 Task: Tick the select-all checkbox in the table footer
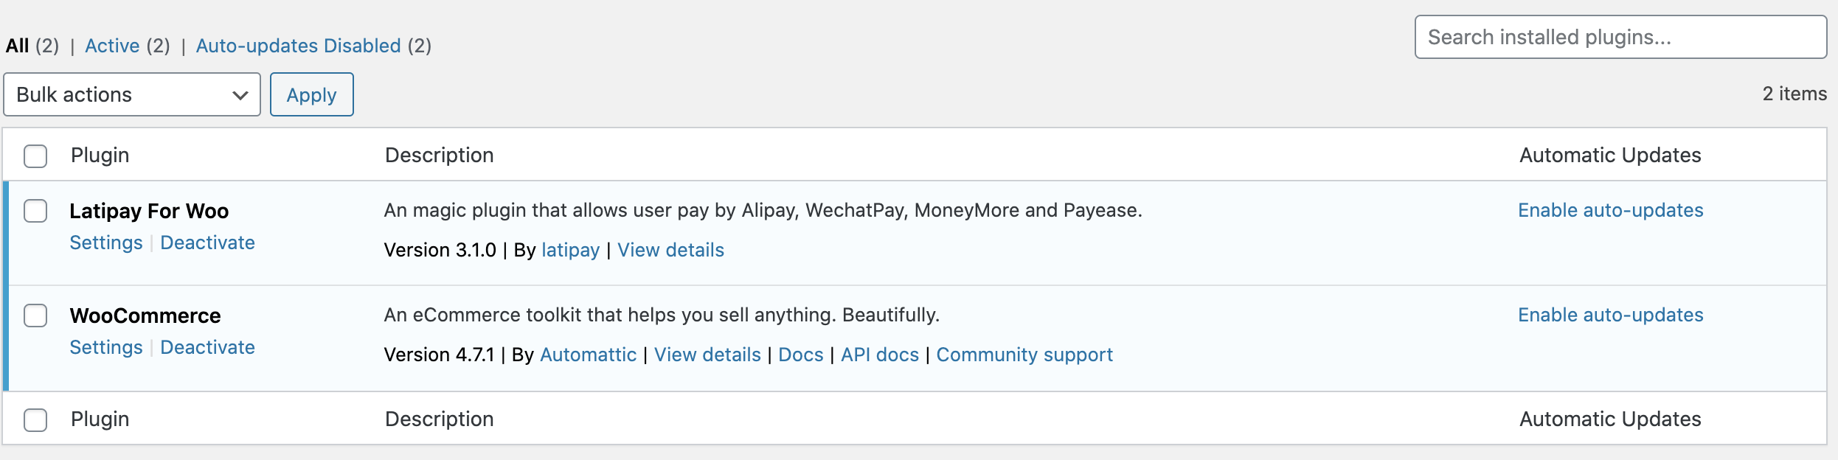(x=35, y=420)
